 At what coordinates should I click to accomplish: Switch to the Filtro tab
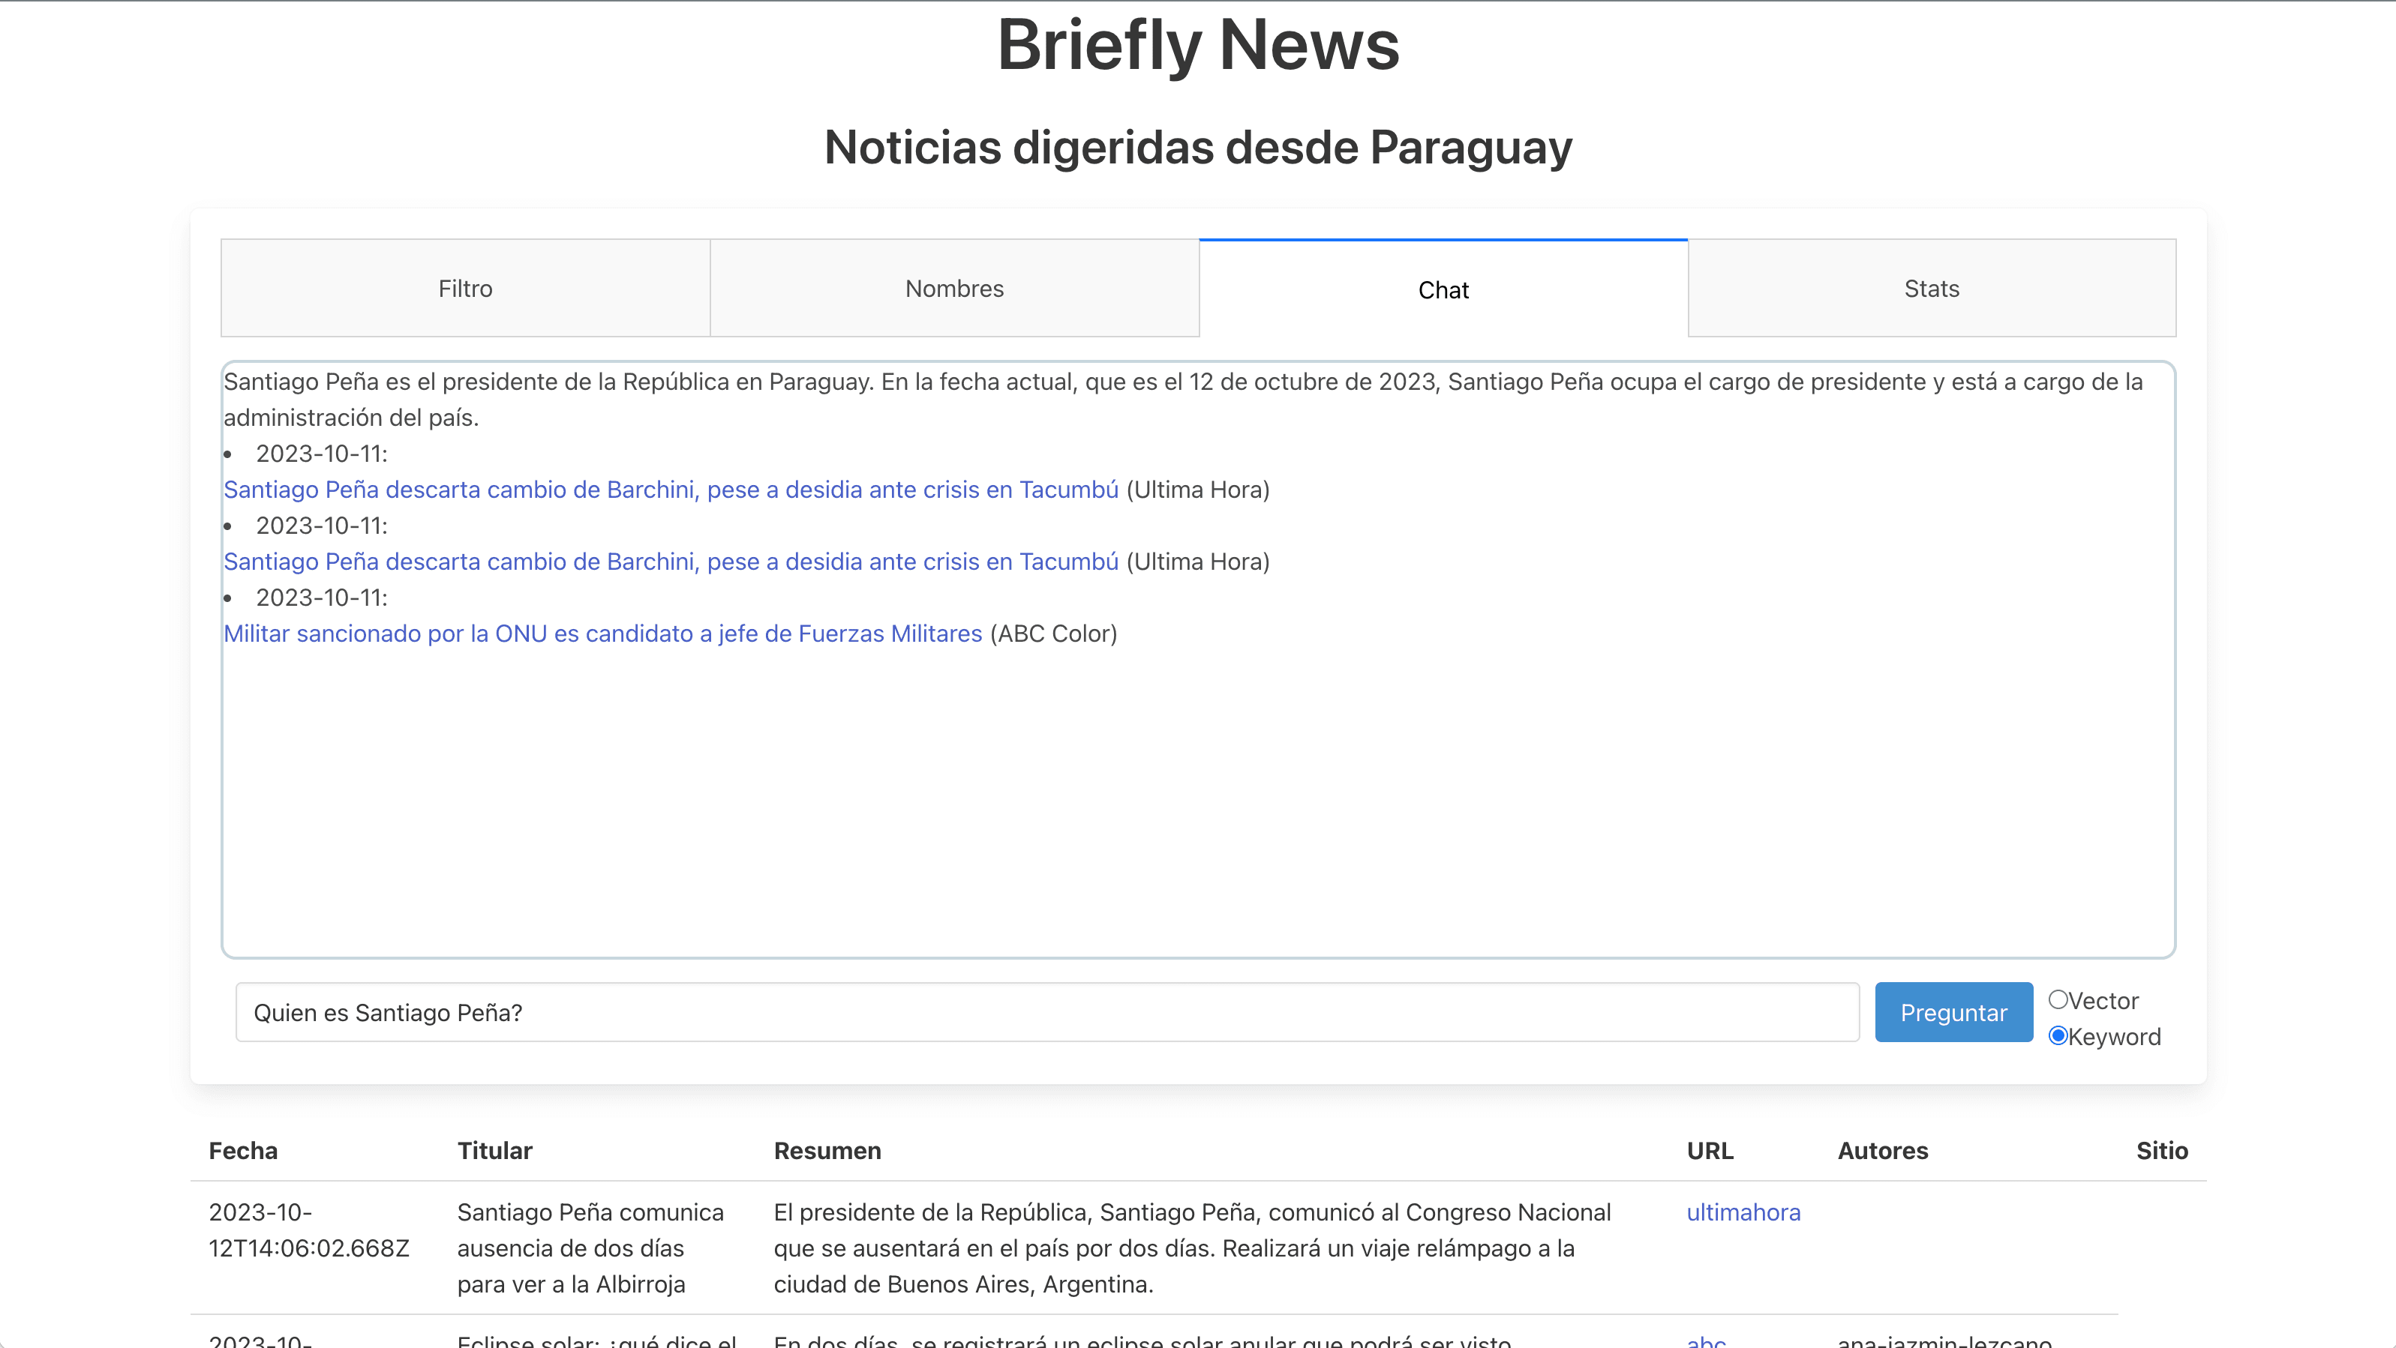(465, 288)
